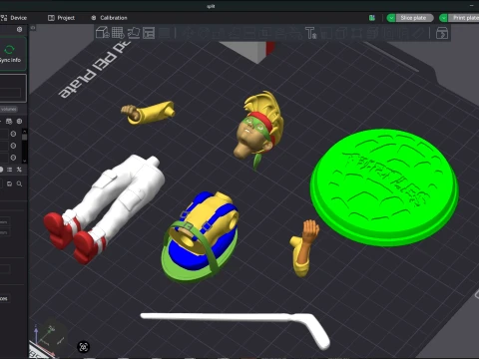Select the Text shape tool icon
The height and width of the screenshot is (359, 479).
click(x=310, y=33)
